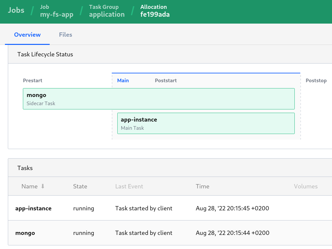
Task: Open app-instance in the Tasks table
Action: [x=33, y=208]
